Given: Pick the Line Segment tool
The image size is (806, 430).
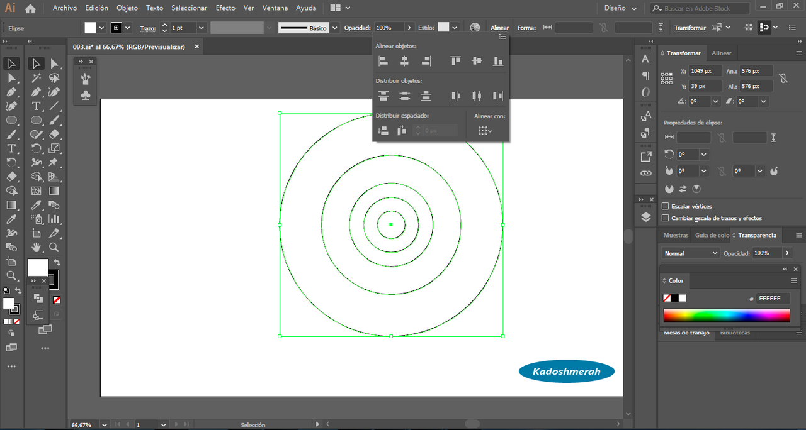Looking at the screenshot, I should click(55, 106).
